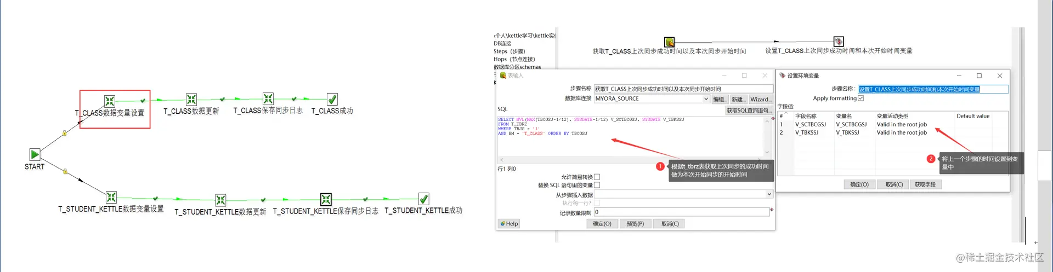Click the 编辑... button for database connection
This screenshot has height=272, width=1053.
pos(720,99)
